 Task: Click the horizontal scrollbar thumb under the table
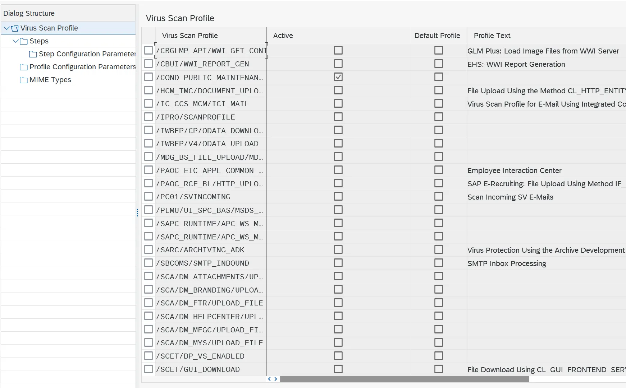tap(404, 379)
